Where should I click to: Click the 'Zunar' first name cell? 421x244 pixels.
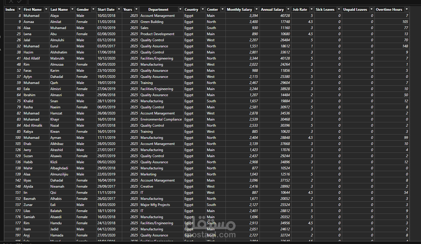click(35, 205)
